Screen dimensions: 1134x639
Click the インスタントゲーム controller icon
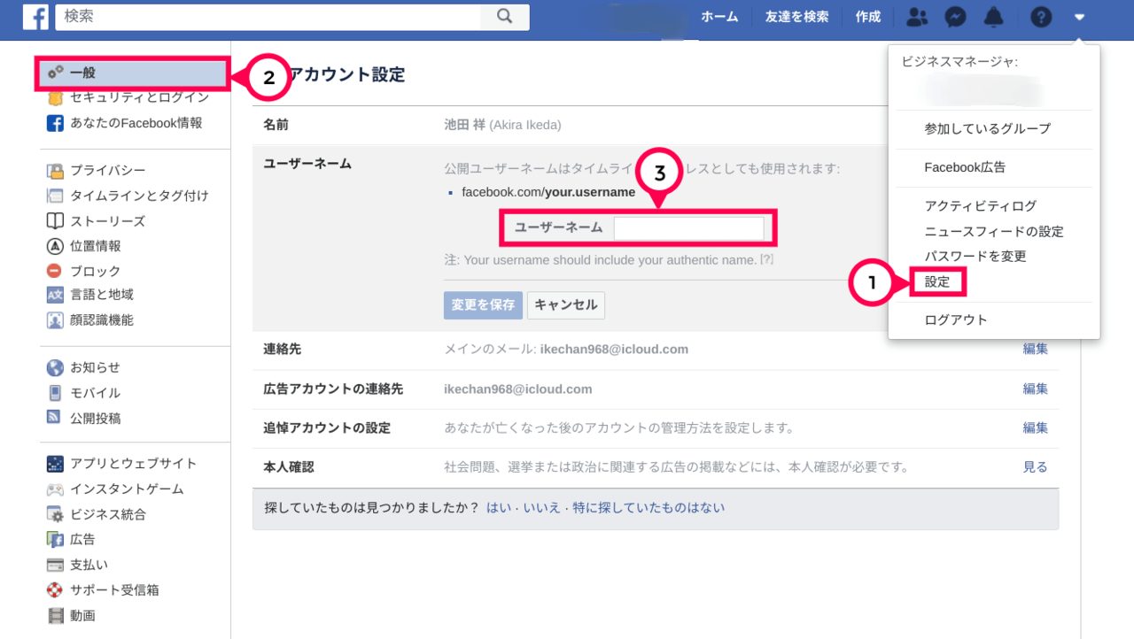pos(55,489)
